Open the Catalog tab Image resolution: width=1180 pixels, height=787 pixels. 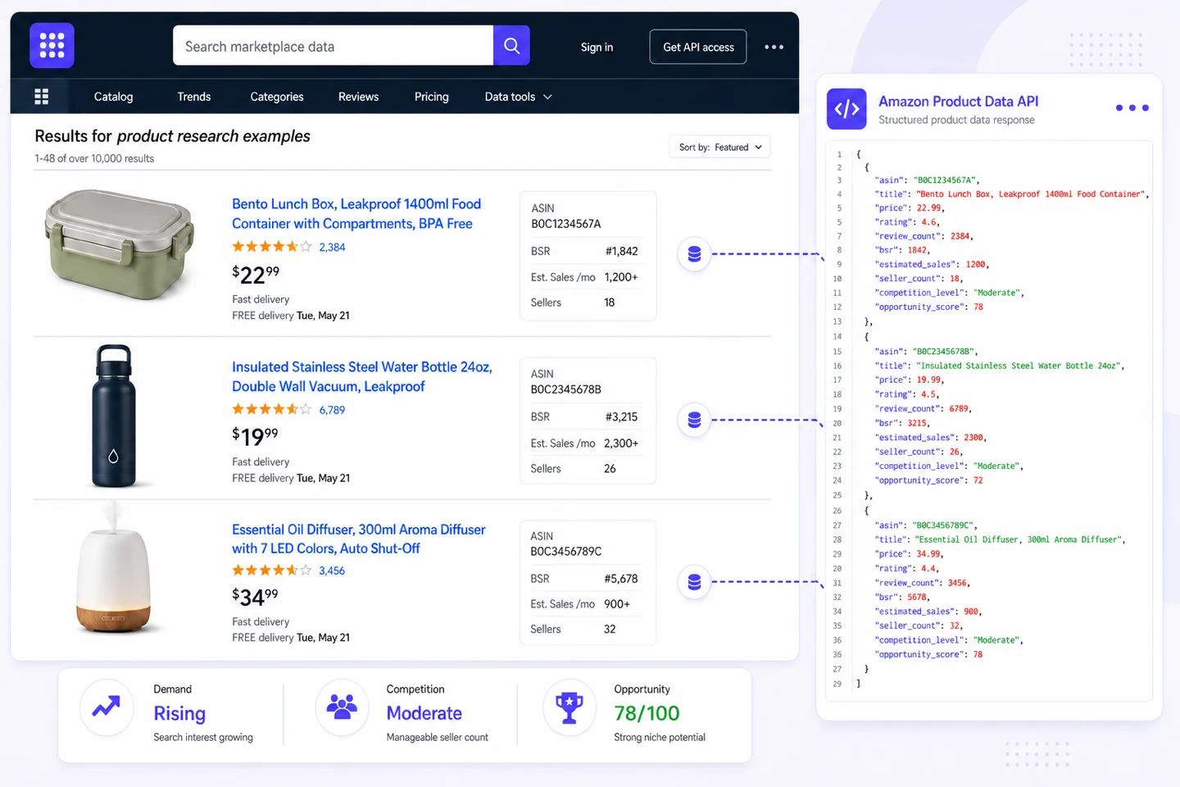(x=113, y=97)
